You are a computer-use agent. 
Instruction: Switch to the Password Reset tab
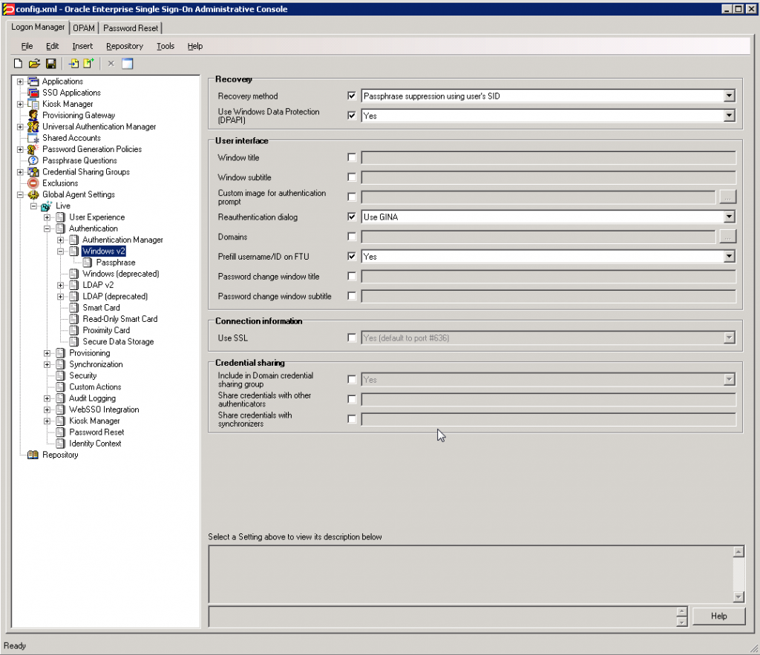pos(131,28)
